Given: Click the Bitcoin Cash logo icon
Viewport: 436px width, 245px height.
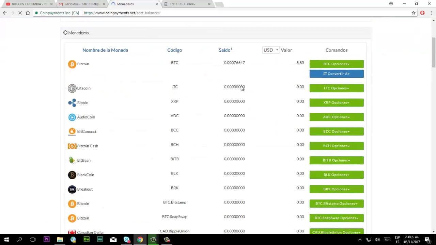Looking at the screenshot, I should tap(72, 146).
